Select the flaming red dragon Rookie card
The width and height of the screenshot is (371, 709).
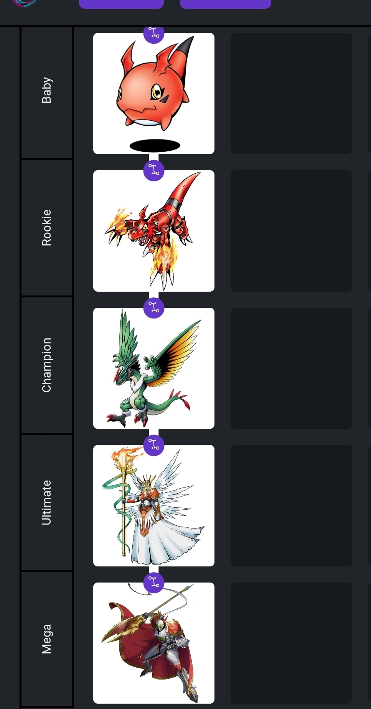pyautogui.click(x=154, y=231)
